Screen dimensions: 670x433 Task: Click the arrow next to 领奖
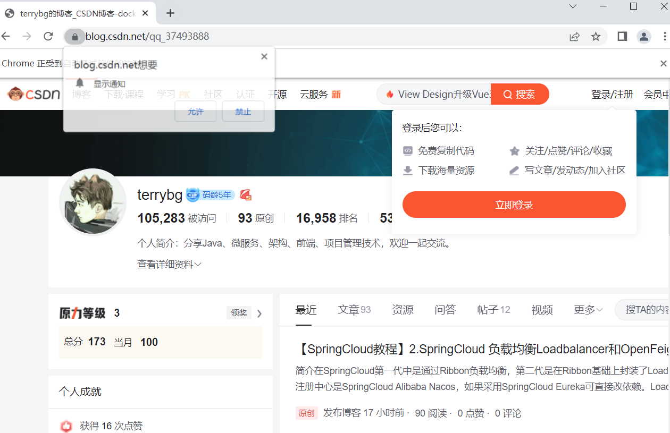[x=259, y=313]
